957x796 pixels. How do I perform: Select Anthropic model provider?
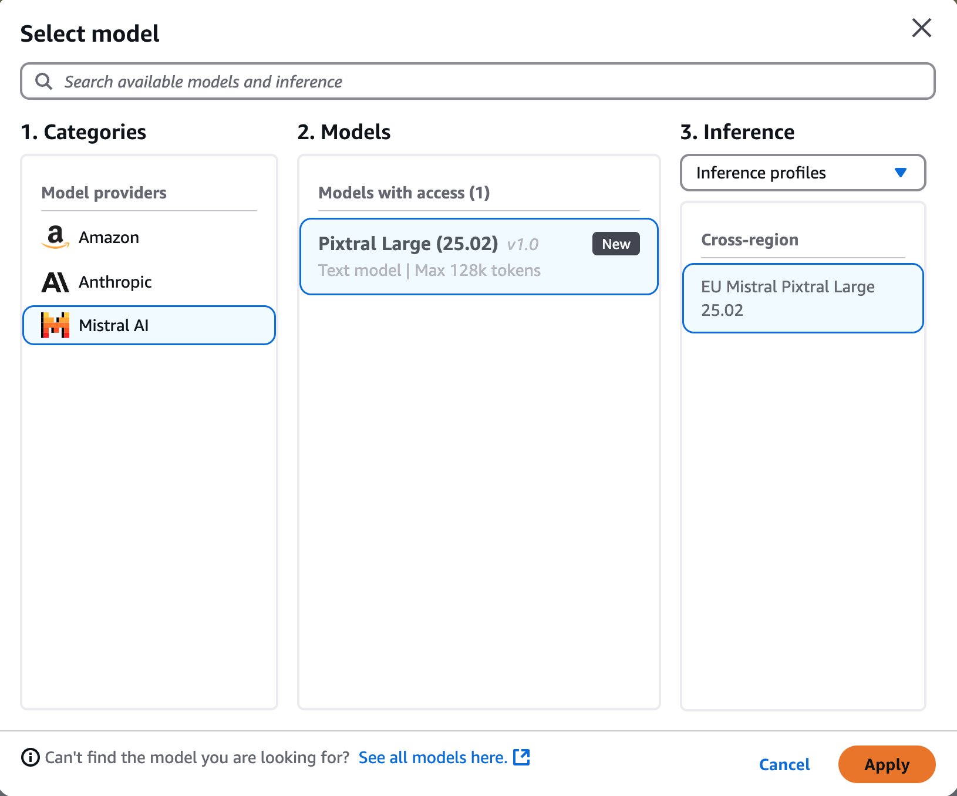115,282
